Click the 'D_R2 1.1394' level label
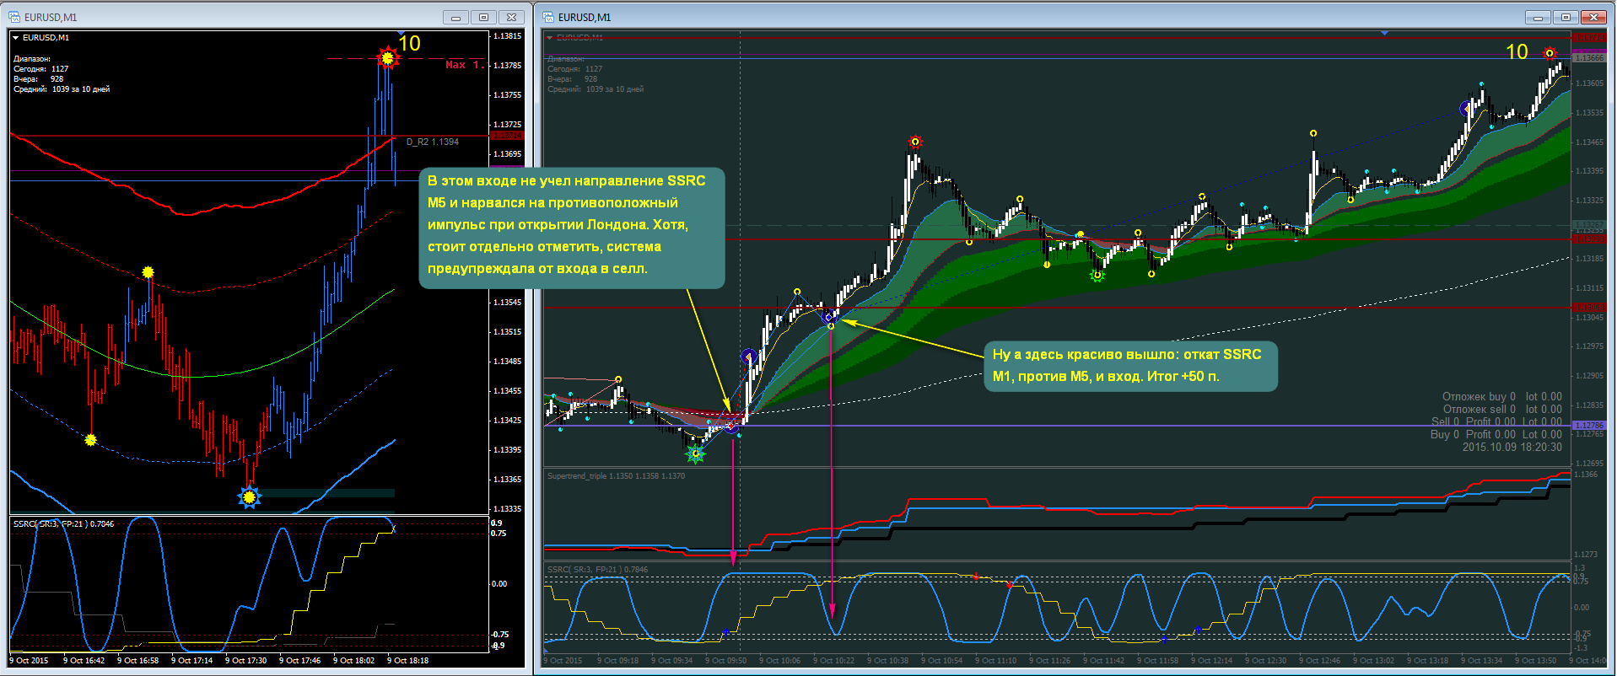1617x676 pixels. click(433, 142)
